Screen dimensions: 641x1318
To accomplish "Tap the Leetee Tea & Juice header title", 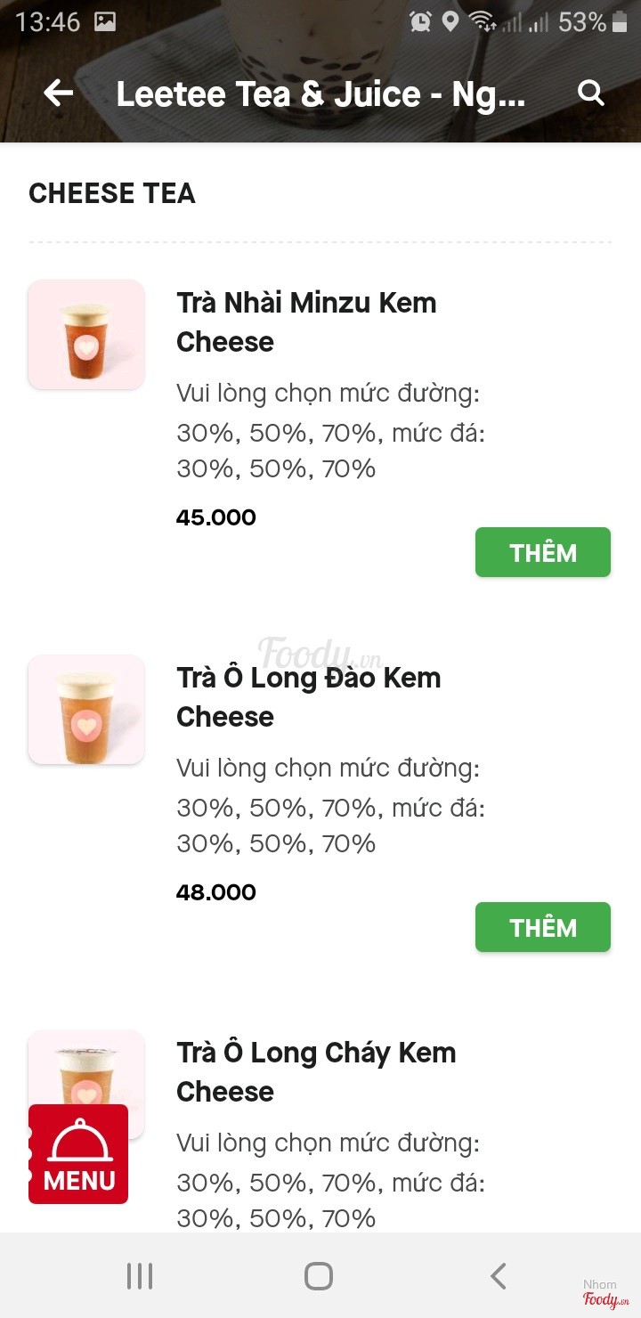I will (x=320, y=94).
